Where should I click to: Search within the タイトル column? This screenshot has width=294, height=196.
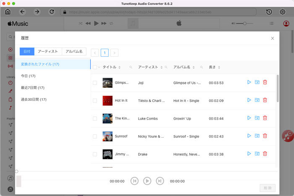[x=131, y=67]
